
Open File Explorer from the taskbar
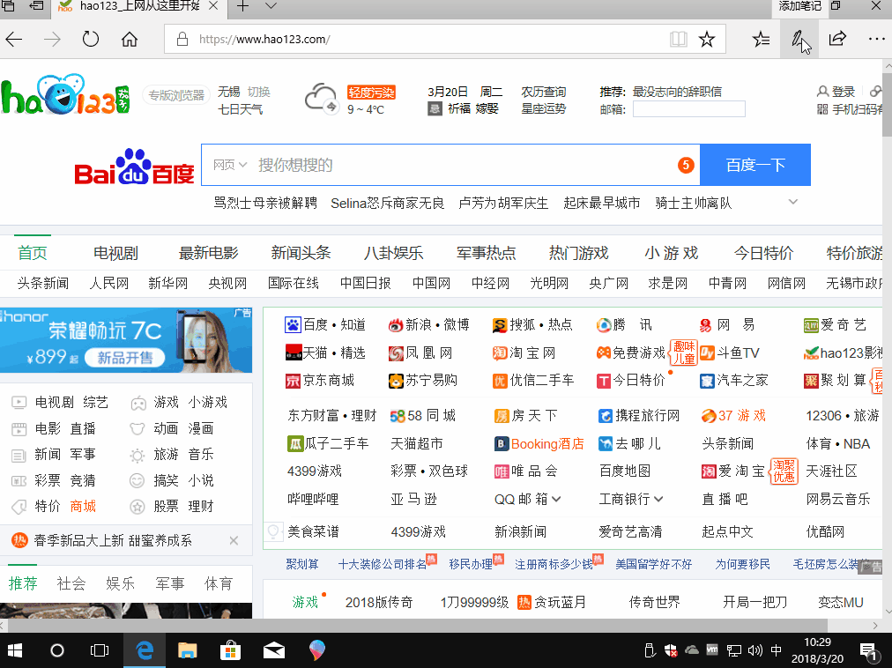pos(187,650)
